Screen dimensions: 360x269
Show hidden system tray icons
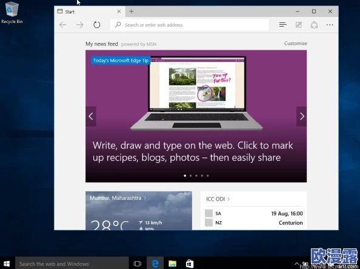tap(296, 264)
